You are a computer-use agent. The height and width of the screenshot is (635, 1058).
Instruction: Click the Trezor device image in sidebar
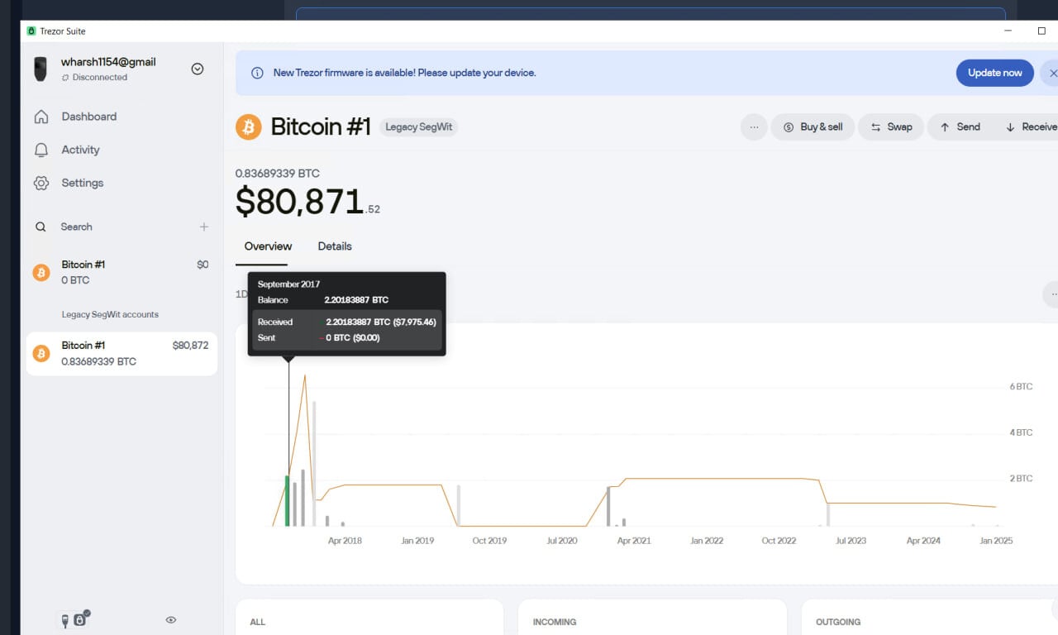(41, 69)
